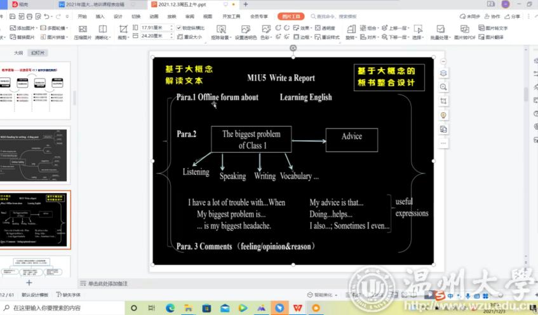Click the search commands field in ribbon

tap(334, 16)
